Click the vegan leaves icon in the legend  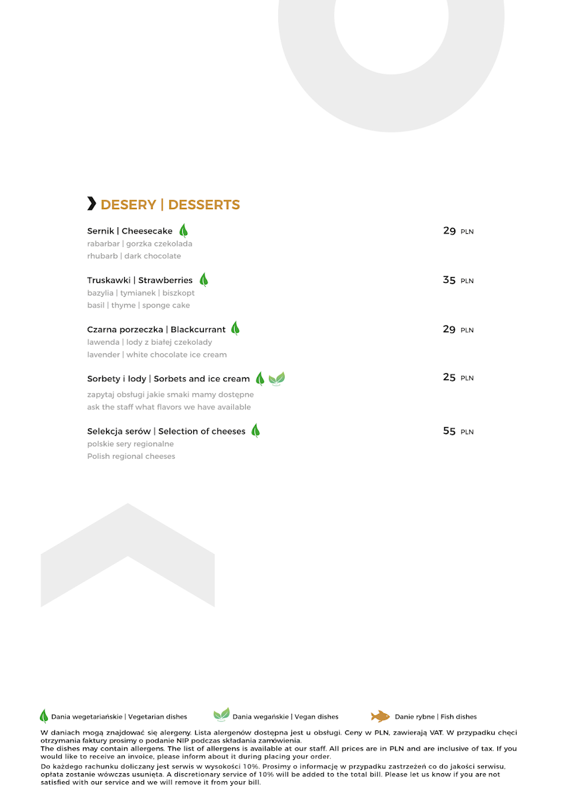click(221, 715)
